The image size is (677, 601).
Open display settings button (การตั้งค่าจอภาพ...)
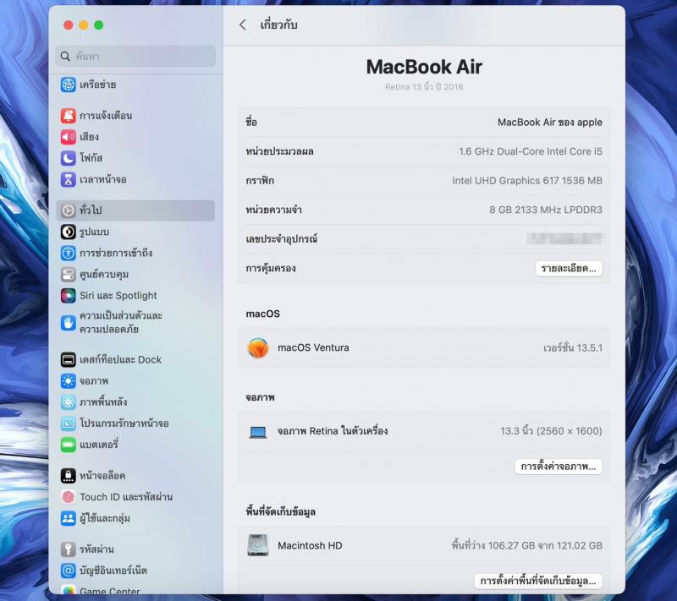pyautogui.click(x=559, y=467)
